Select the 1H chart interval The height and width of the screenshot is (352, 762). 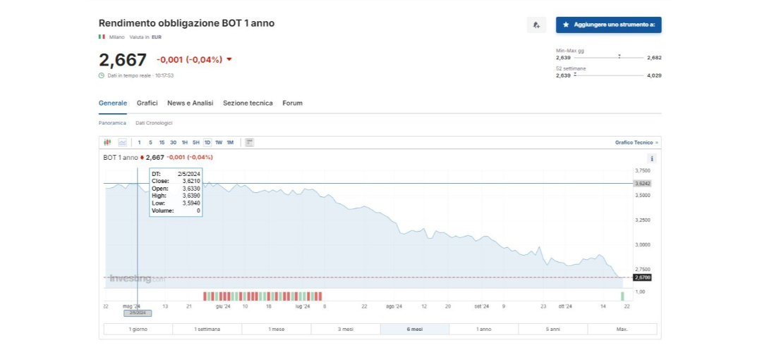point(185,142)
